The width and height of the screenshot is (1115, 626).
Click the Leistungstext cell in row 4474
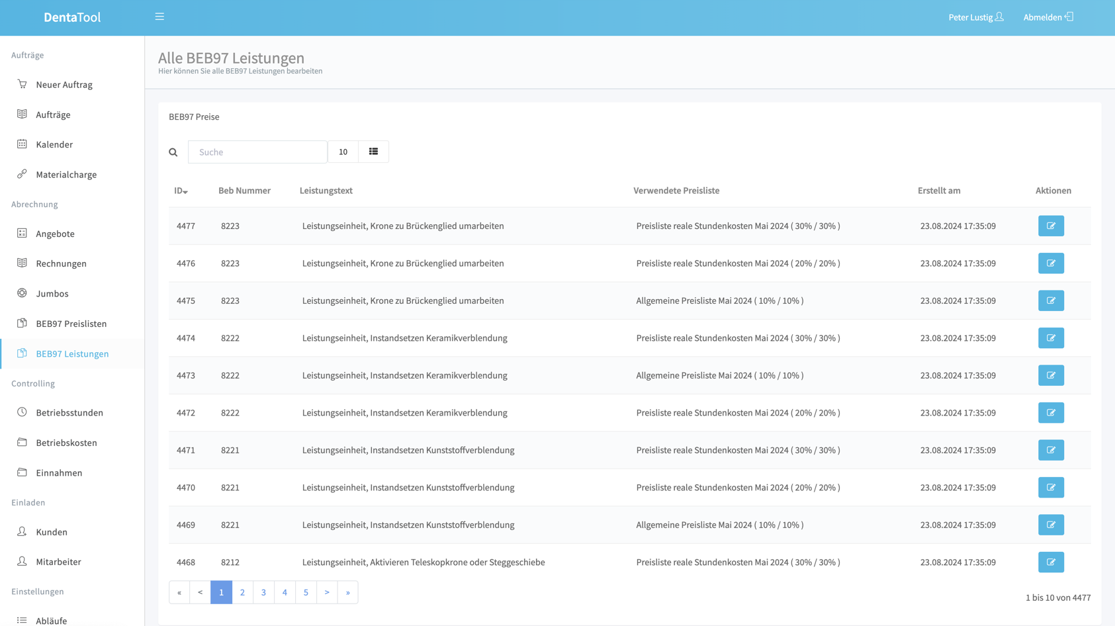point(405,338)
